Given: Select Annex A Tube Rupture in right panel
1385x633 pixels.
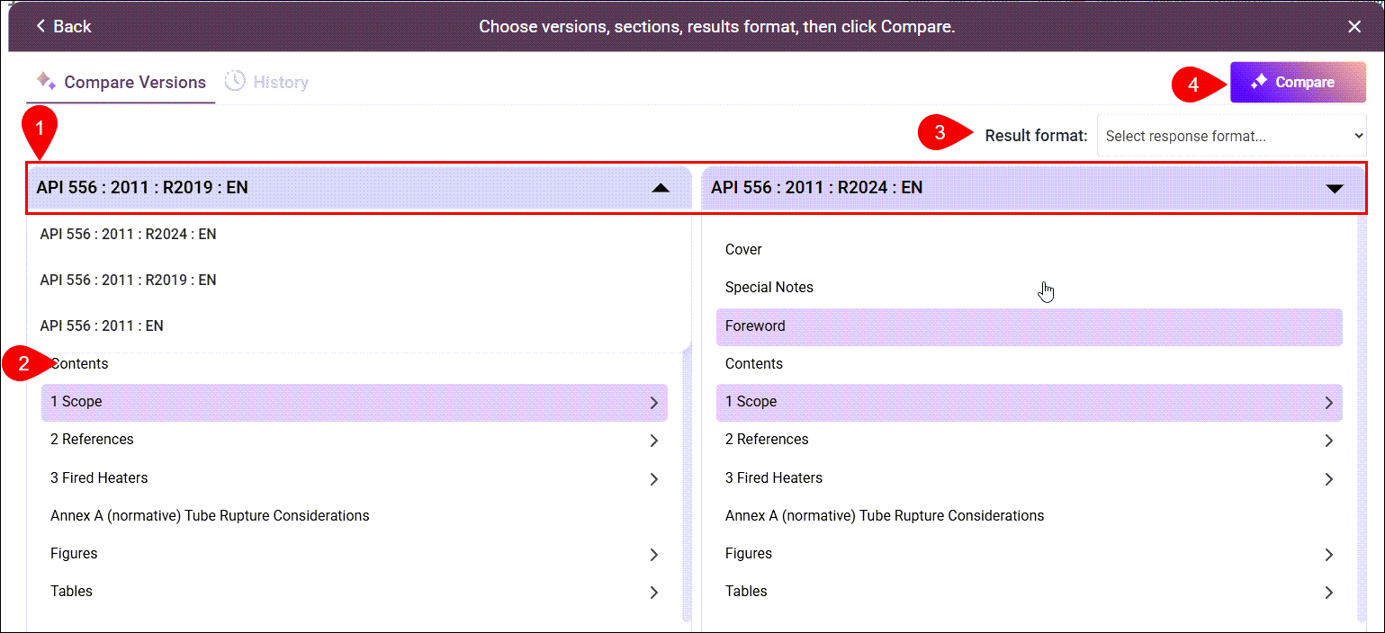Looking at the screenshot, I should click(1030, 515).
